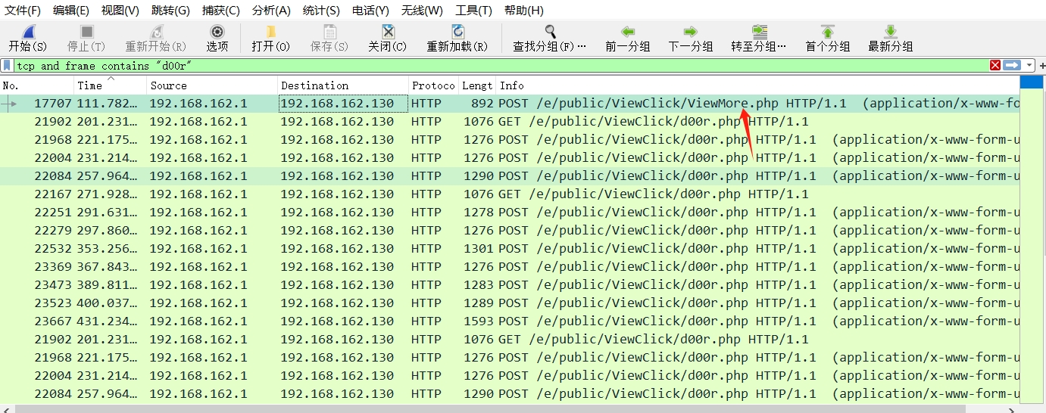Sort by the Length column header
This screenshot has width=1046, height=413.
tap(477, 85)
